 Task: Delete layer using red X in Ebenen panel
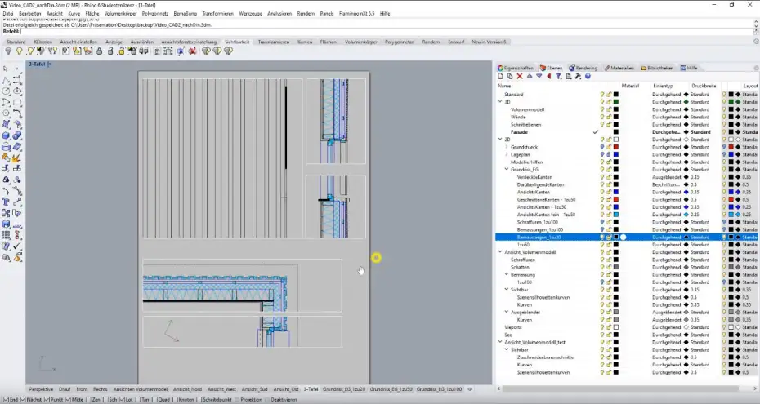[x=520, y=77]
